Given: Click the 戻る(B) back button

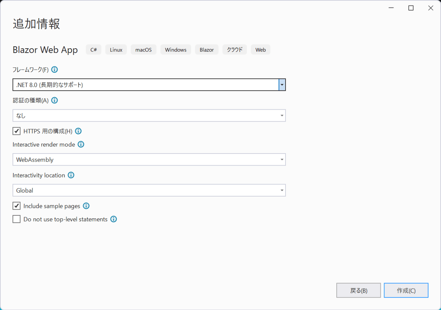Looking at the screenshot, I should click(x=359, y=290).
